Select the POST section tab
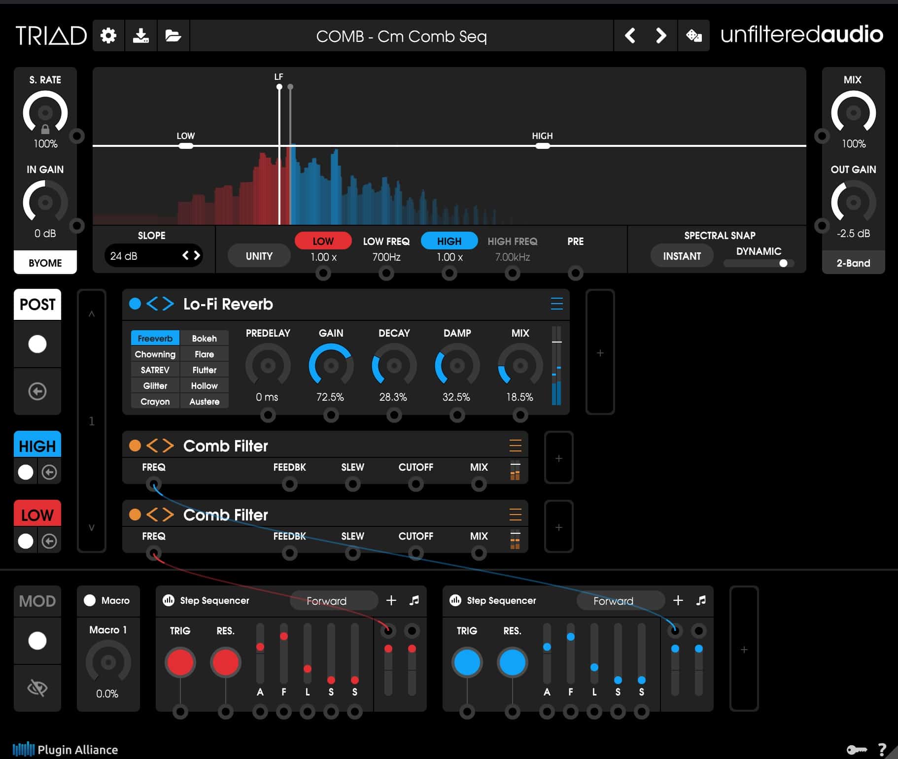Image resolution: width=898 pixels, height=759 pixels. (x=37, y=304)
